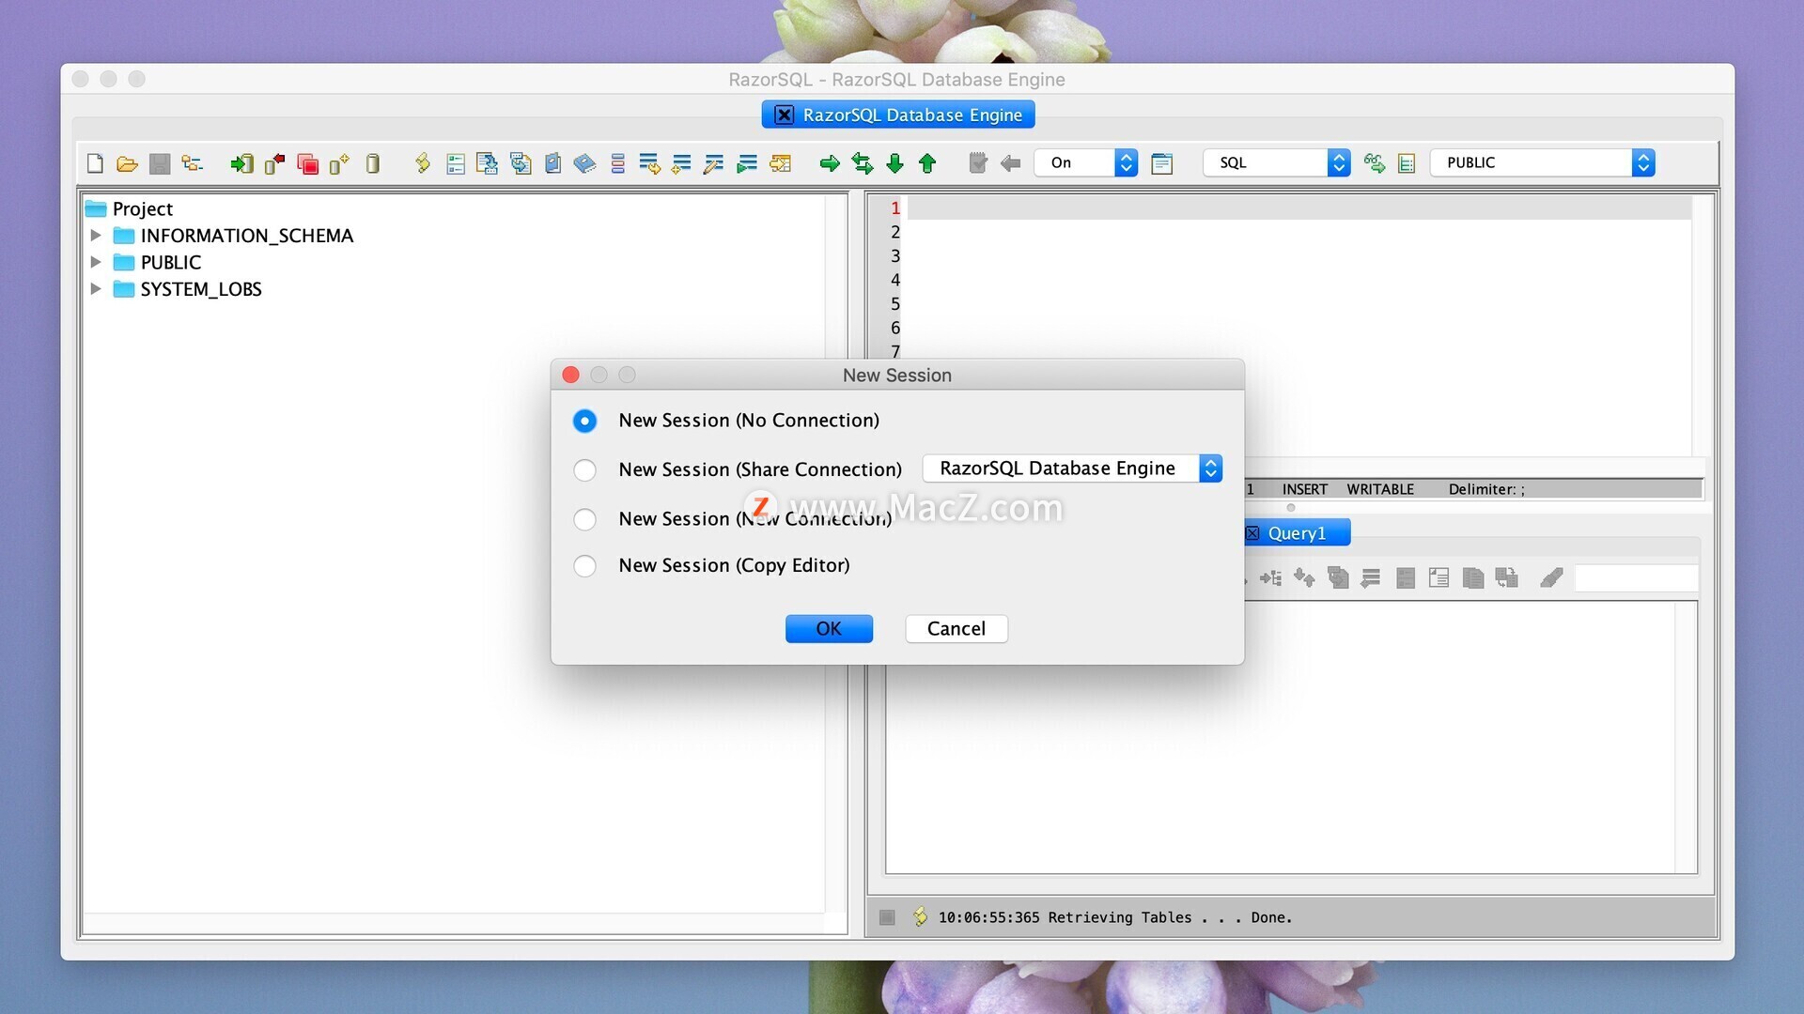Open the PUBLIC schema dropdown
1804x1014 pixels.
pos(1542,162)
